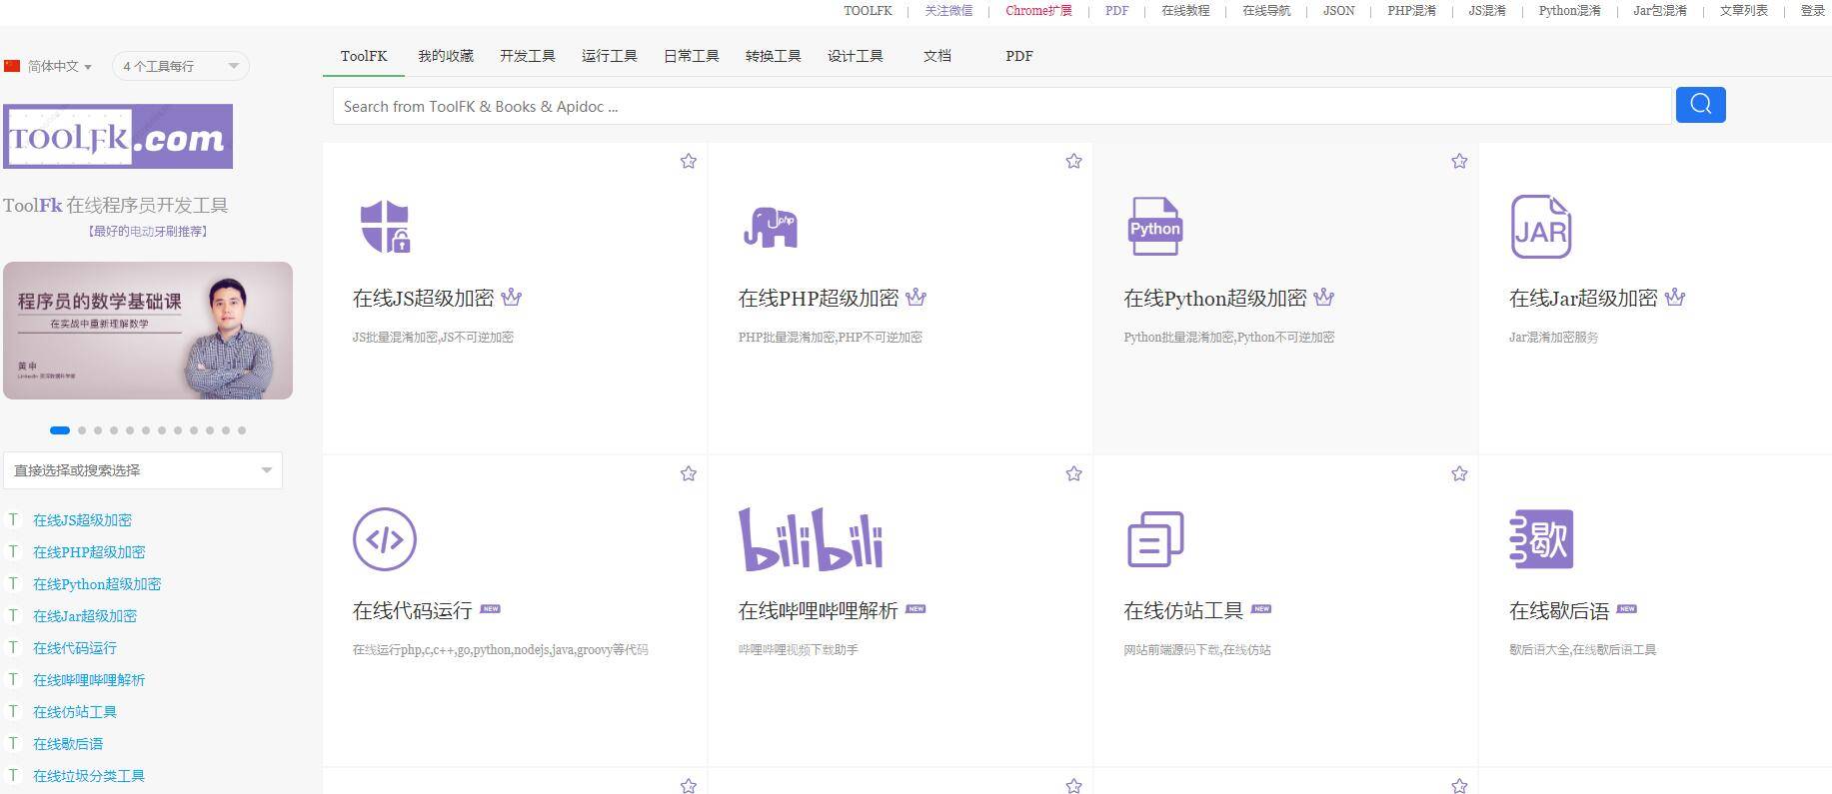Open the 简体中文 language dropdown
This screenshot has height=794, width=1832.
coord(49,67)
